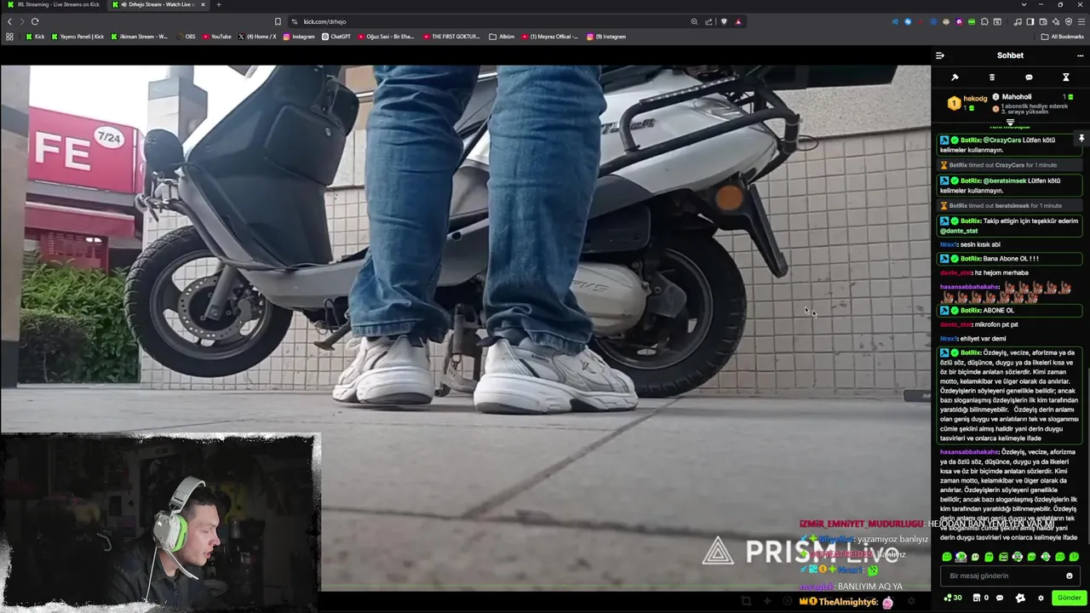Open Yayıncı Paneli | Kick bookmark
Viewport: 1090px width, 613px height.
(x=77, y=37)
